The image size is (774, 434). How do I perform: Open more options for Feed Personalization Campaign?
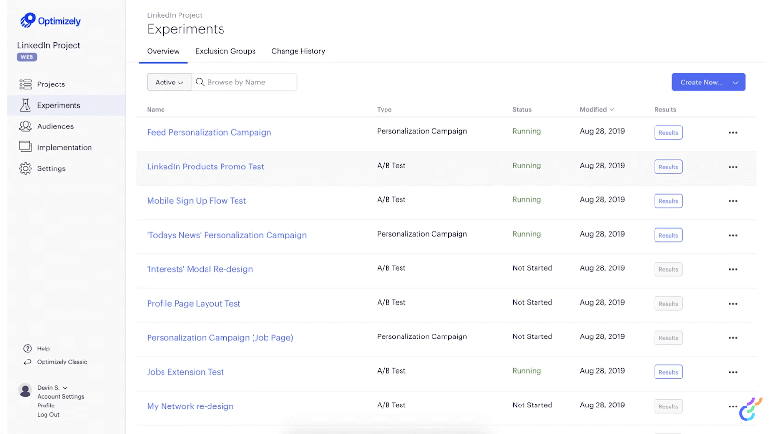tap(733, 133)
